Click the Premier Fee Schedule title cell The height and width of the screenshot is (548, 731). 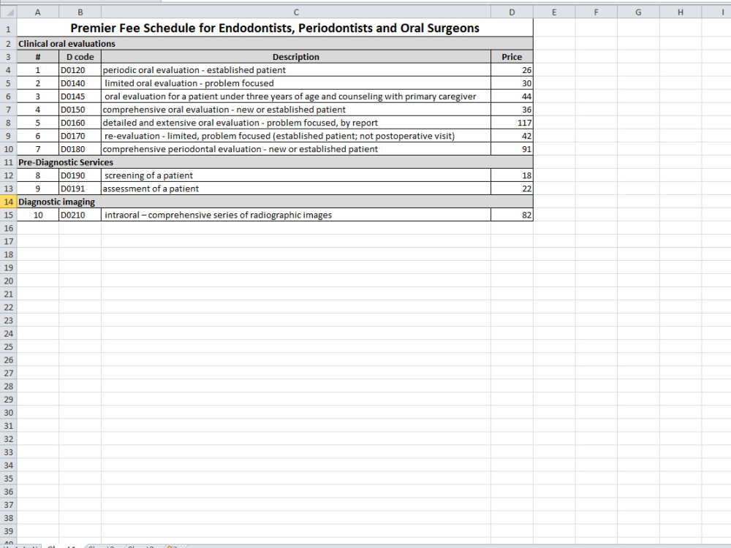click(275, 28)
